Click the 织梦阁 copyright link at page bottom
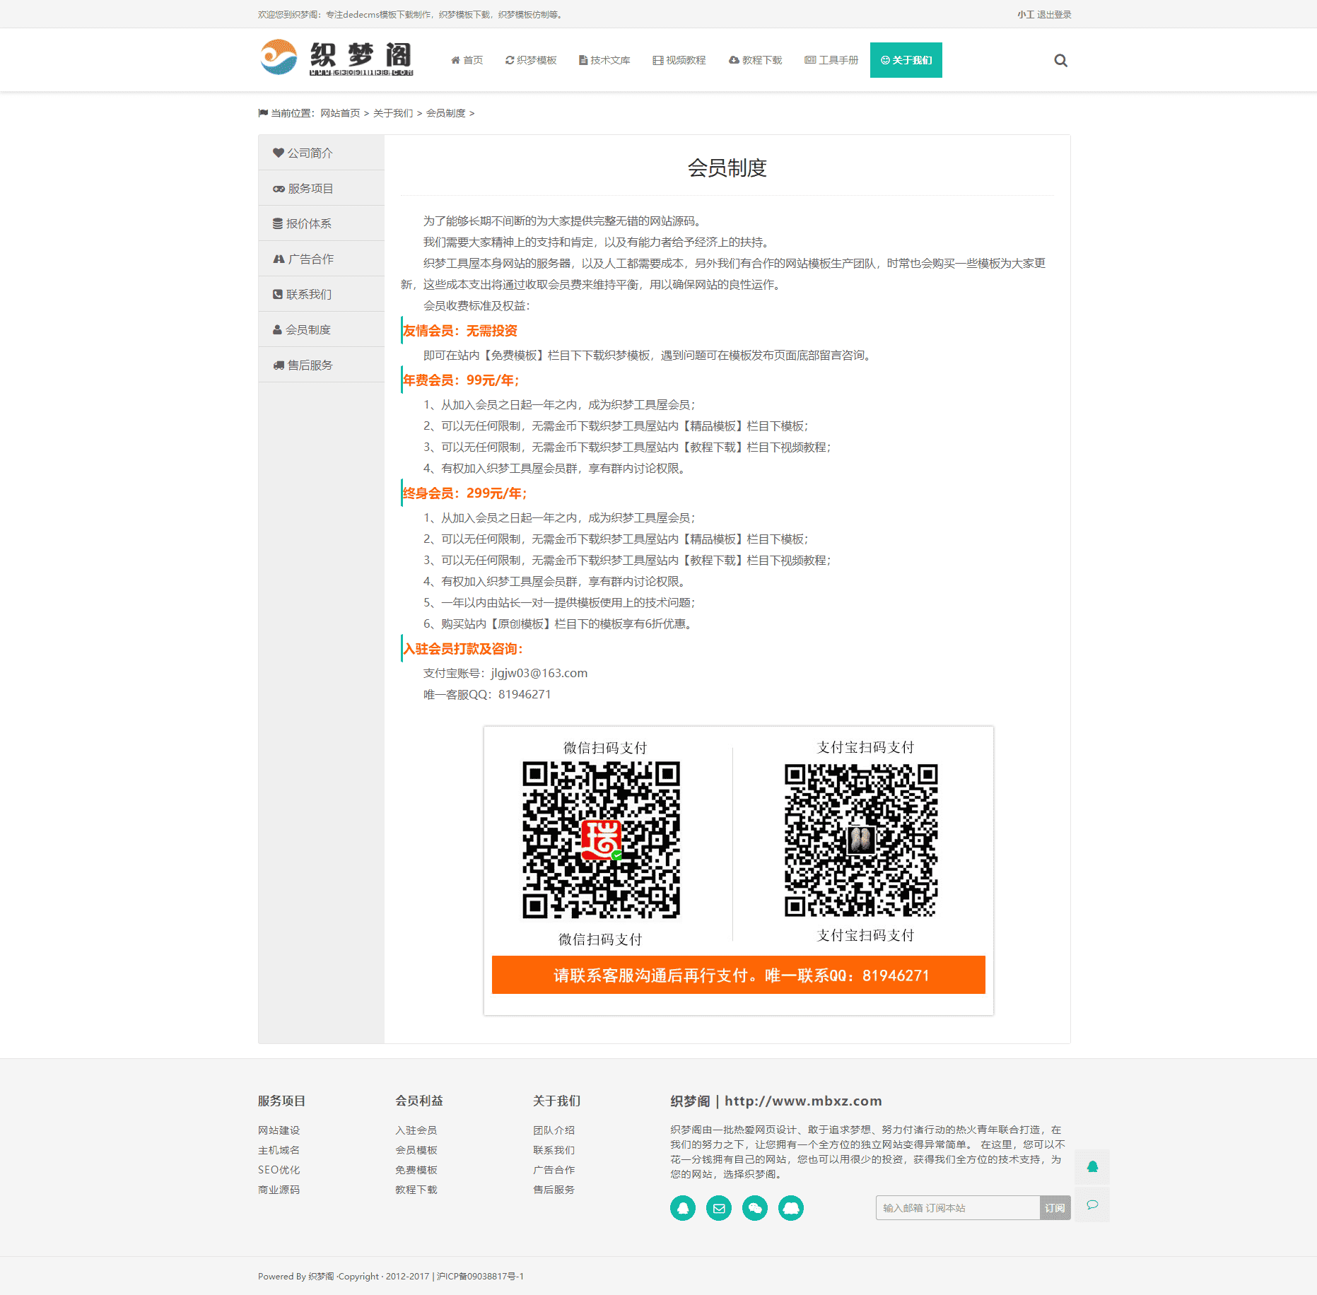This screenshot has height=1295, width=1317. pos(321,1277)
